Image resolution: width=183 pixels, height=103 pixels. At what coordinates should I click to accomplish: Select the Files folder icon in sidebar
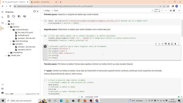3,28
